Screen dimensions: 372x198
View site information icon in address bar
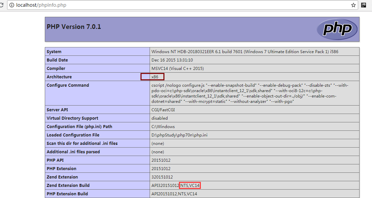11,5
